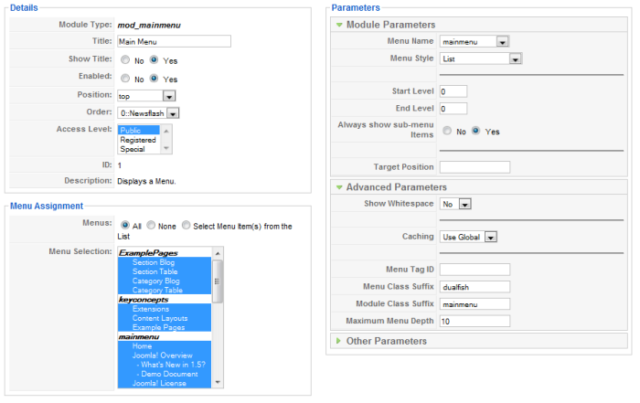Screen dimensions: 640x403
Task: Click the Start Level field
Action: coord(453,91)
